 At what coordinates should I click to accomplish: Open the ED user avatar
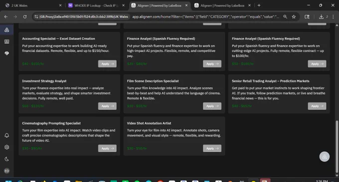[6, 171]
